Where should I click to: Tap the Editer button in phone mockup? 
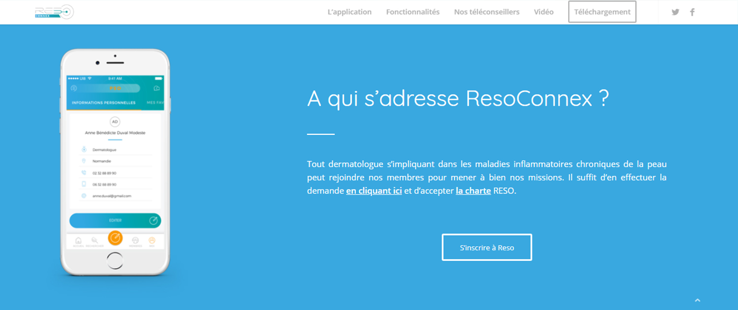click(x=115, y=220)
